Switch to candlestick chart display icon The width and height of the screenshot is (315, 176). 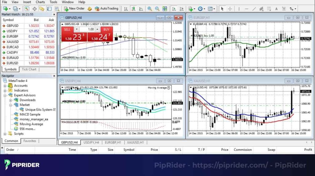pyautogui.click(x=134, y=9)
